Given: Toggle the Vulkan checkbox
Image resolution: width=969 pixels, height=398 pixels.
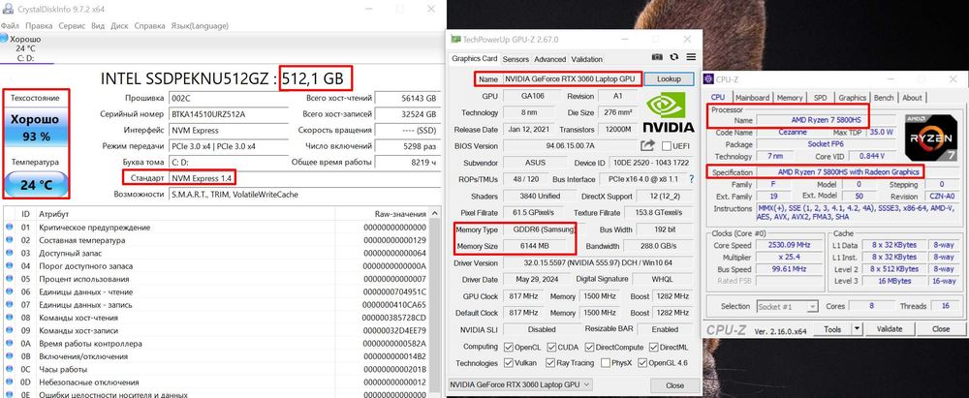Looking at the screenshot, I should (509, 363).
